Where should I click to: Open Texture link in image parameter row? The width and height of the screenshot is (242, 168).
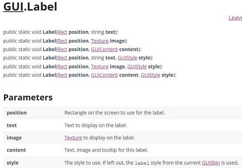(73, 138)
